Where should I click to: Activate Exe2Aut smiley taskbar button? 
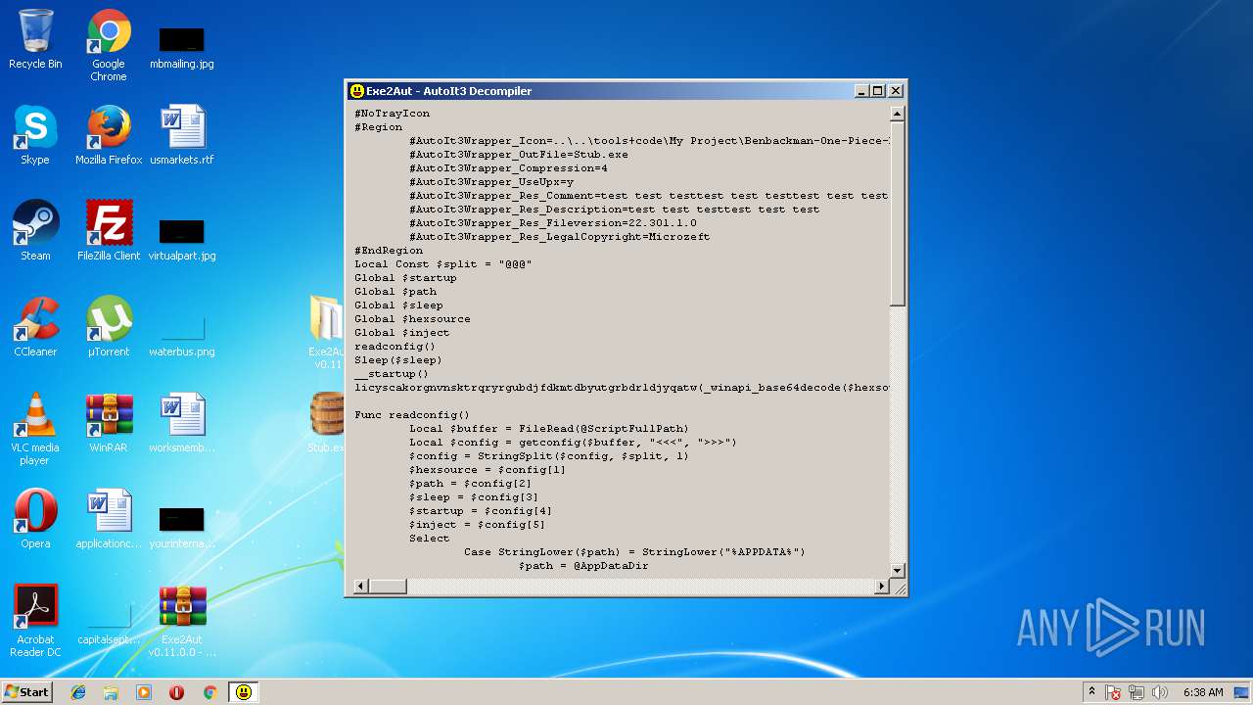[x=244, y=692]
